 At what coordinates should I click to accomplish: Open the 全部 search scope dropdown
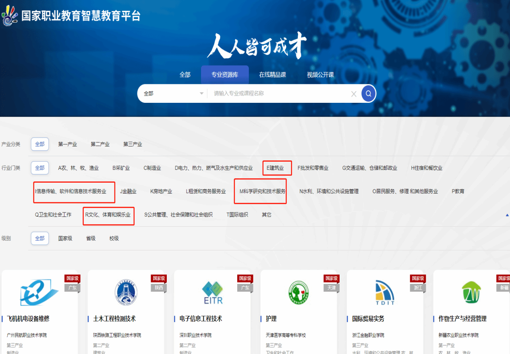173,94
